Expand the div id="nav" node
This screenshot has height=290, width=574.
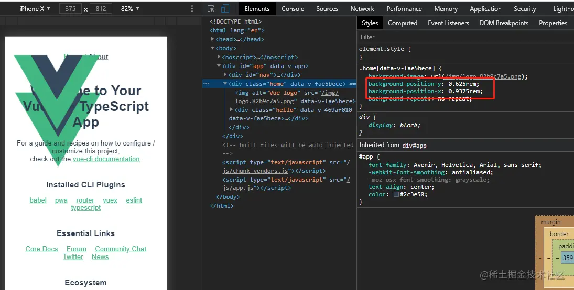click(225, 75)
